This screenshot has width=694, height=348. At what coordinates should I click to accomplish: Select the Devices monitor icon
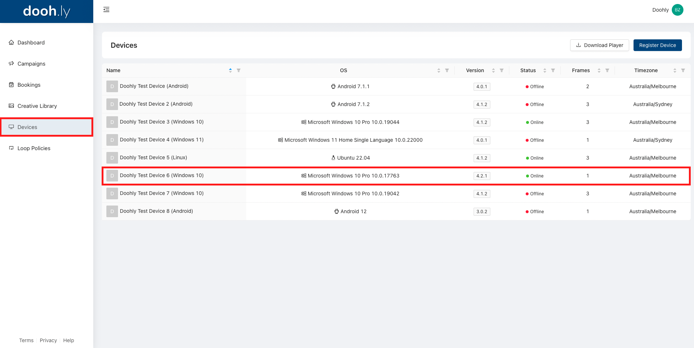tap(11, 127)
